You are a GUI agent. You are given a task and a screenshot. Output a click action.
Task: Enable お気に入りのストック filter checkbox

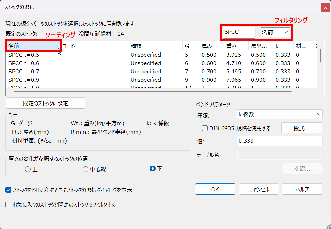[x=9, y=205]
